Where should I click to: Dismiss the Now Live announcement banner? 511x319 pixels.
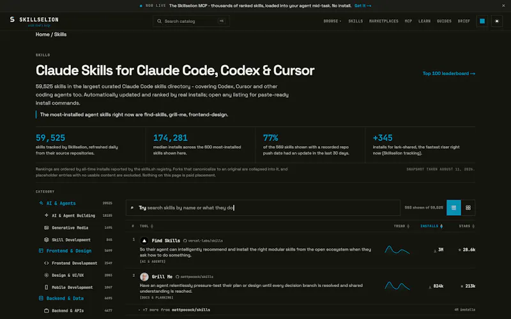(x=503, y=6)
